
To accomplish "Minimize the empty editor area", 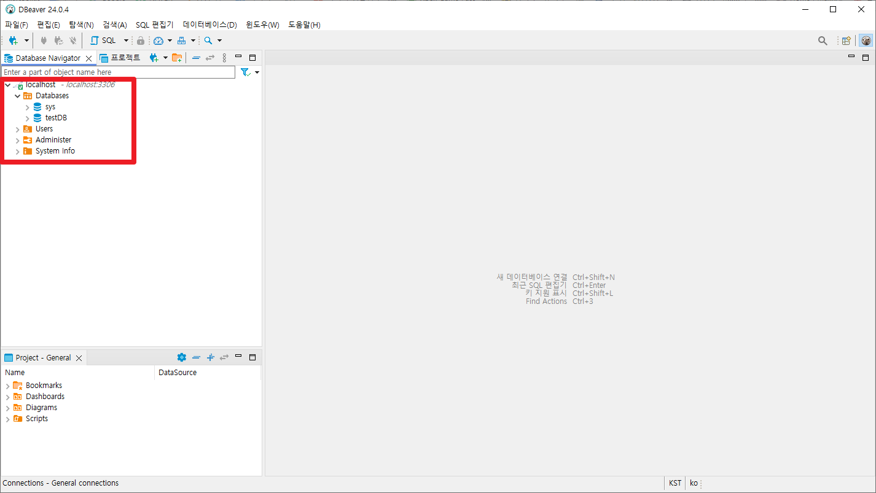I will 851,56.
